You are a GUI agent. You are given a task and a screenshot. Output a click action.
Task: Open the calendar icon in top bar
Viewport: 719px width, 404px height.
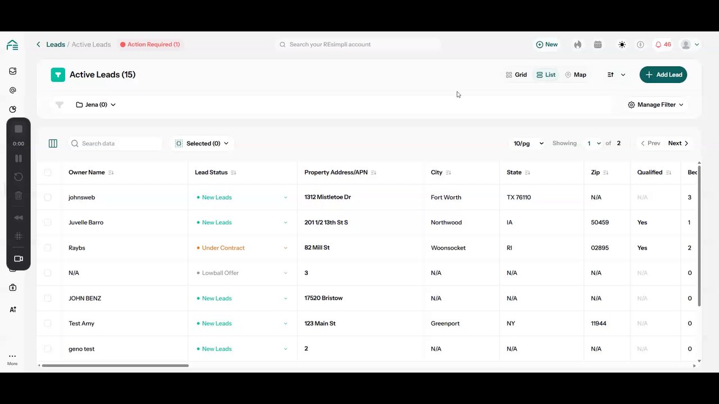[x=598, y=44]
